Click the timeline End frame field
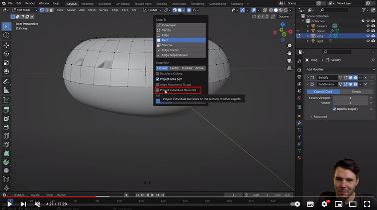Viewport: 377px width, 210px height. click(283, 195)
